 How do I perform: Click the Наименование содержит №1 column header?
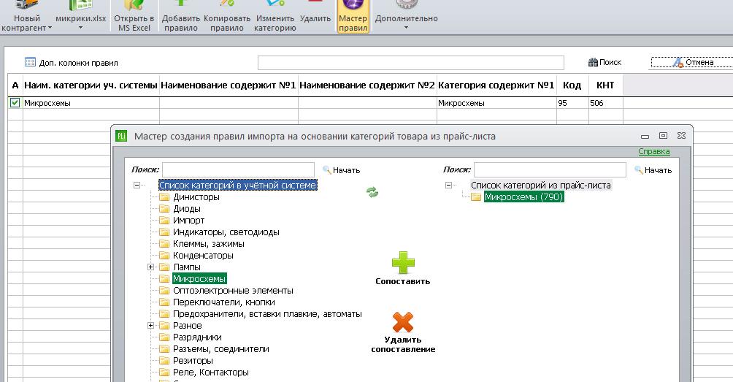pos(228,85)
